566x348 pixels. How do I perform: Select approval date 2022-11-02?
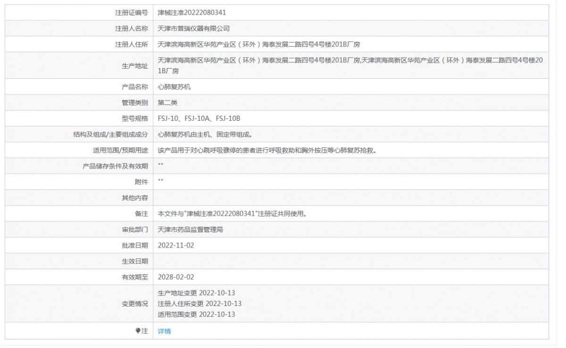pyautogui.click(x=176, y=246)
